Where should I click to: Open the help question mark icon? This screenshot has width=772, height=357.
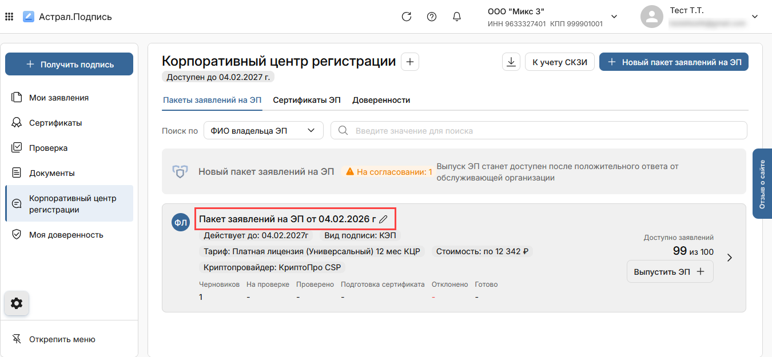[432, 17]
